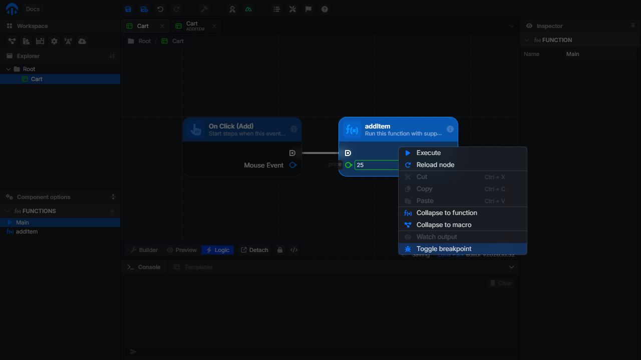Click the Logic view button
This screenshot has height=360, width=641.
click(x=217, y=250)
